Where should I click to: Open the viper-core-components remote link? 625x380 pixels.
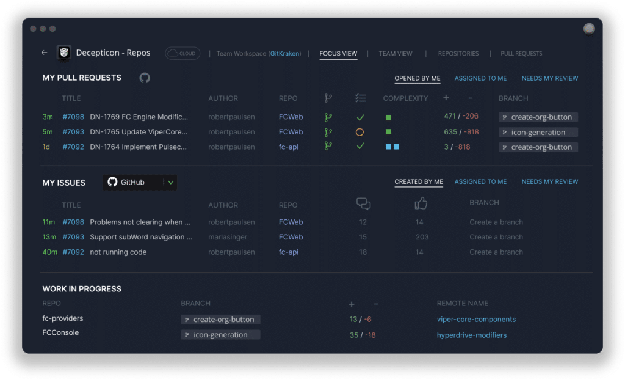(x=476, y=320)
